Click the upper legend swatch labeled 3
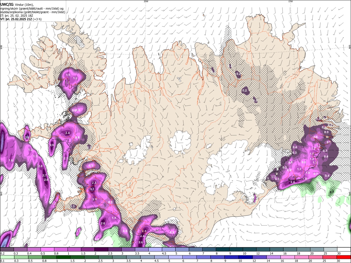The image size is (351, 263). (x=128, y=250)
